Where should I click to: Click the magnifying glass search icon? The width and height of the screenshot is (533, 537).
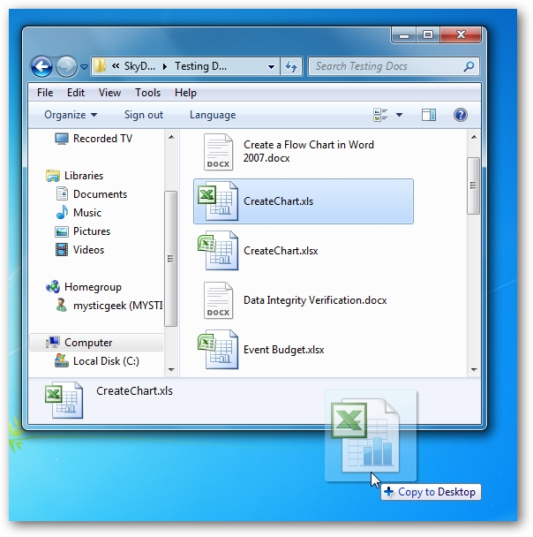[469, 66]
